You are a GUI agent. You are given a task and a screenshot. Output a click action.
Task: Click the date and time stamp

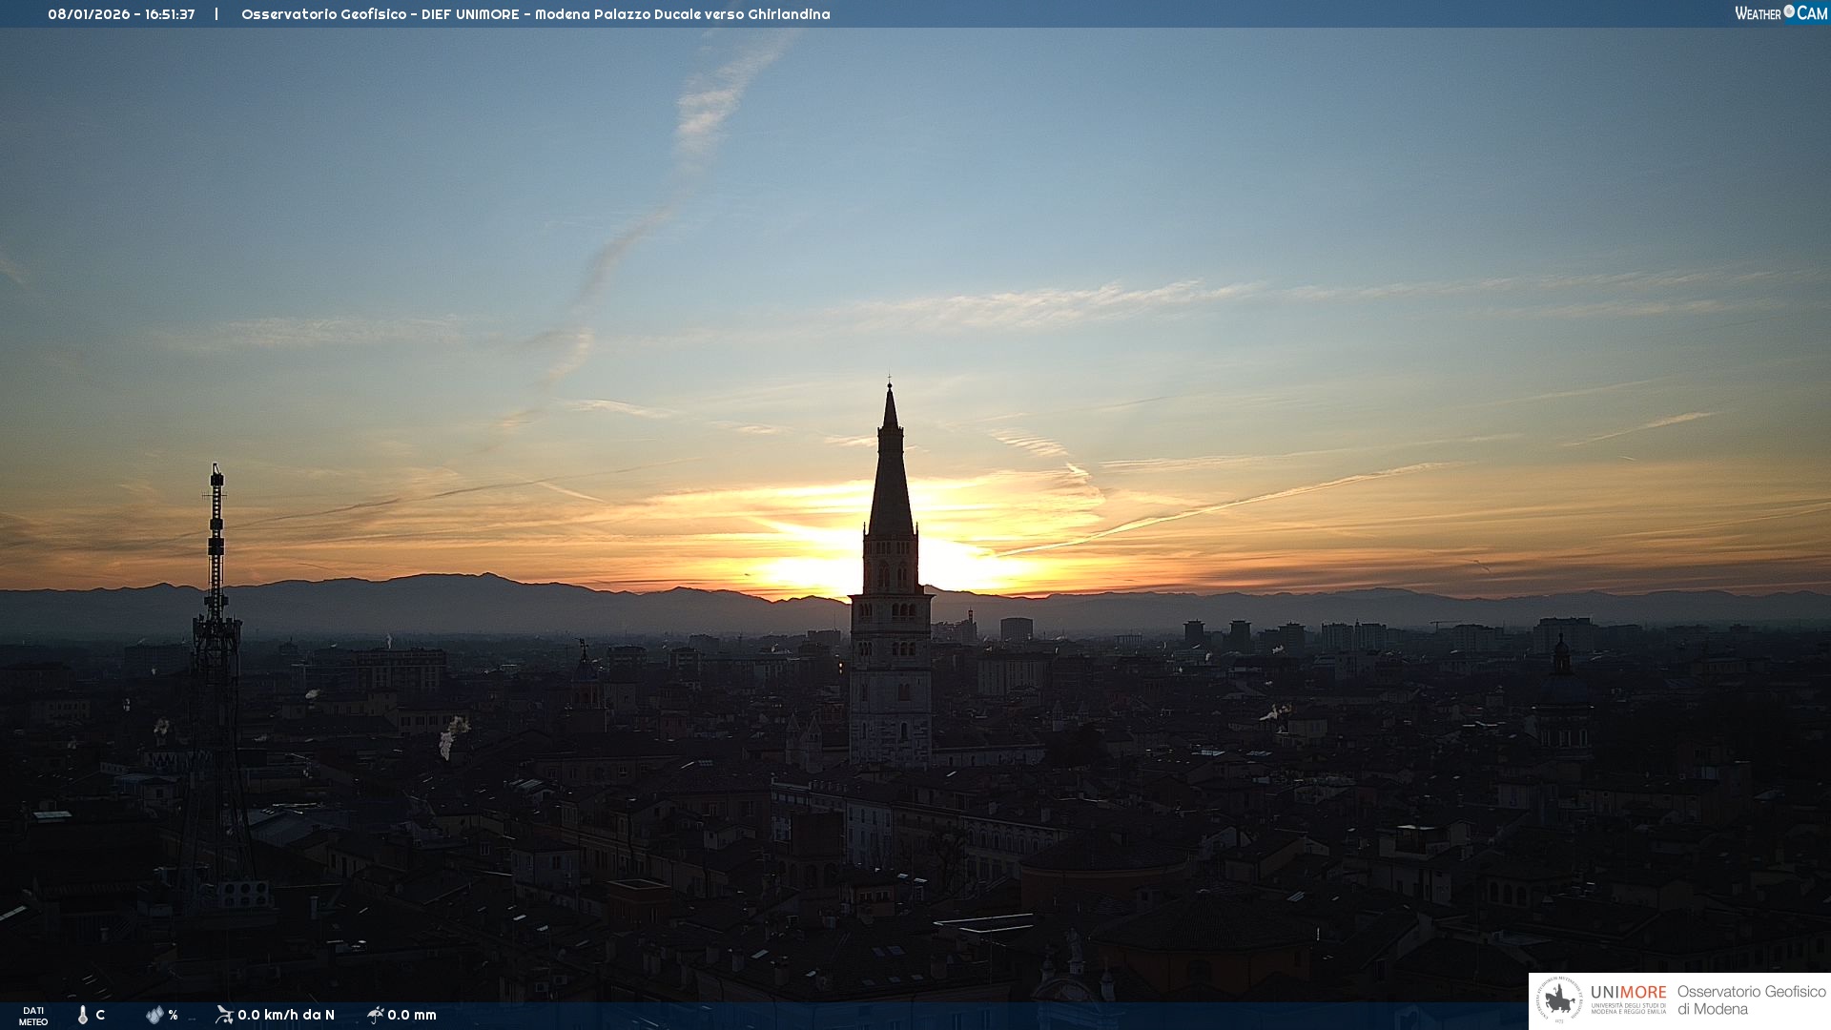click(121, 14)
